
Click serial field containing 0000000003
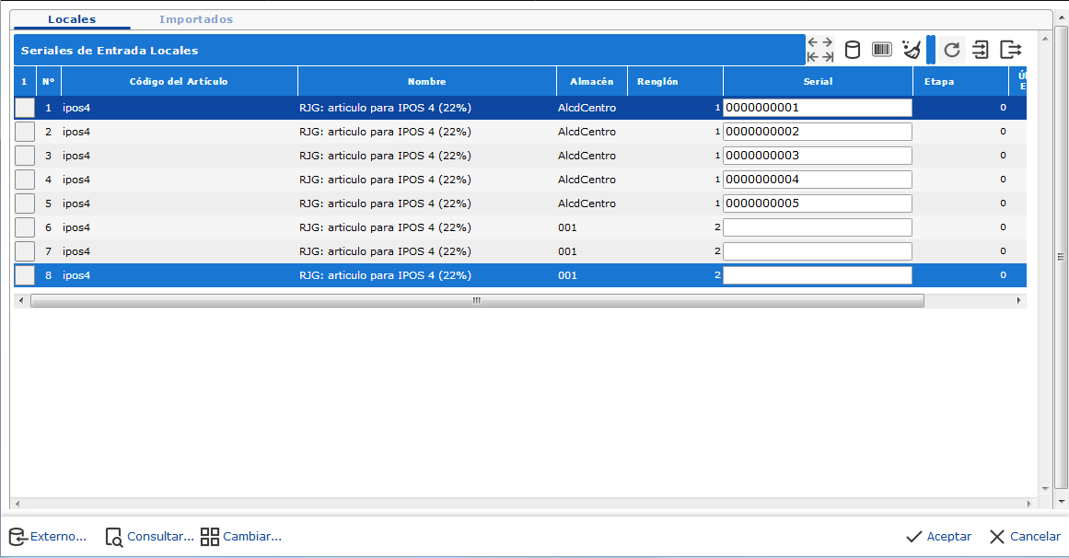point(818,156)
